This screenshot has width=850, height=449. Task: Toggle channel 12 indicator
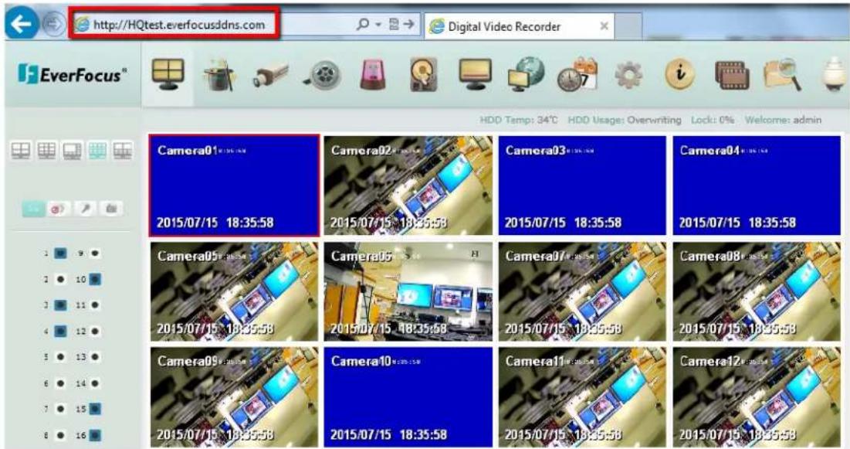pyautogui.click(x=96, y=331)
